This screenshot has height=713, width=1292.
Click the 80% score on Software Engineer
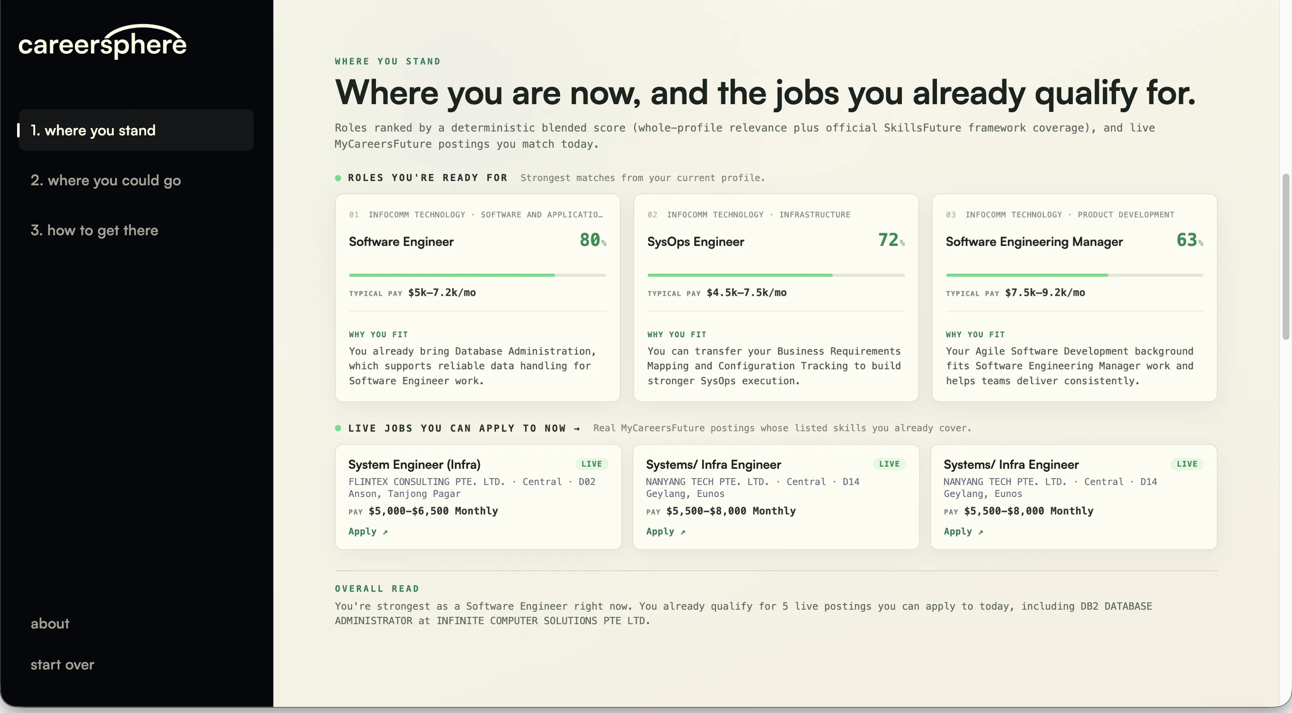[x=593, y=240]
